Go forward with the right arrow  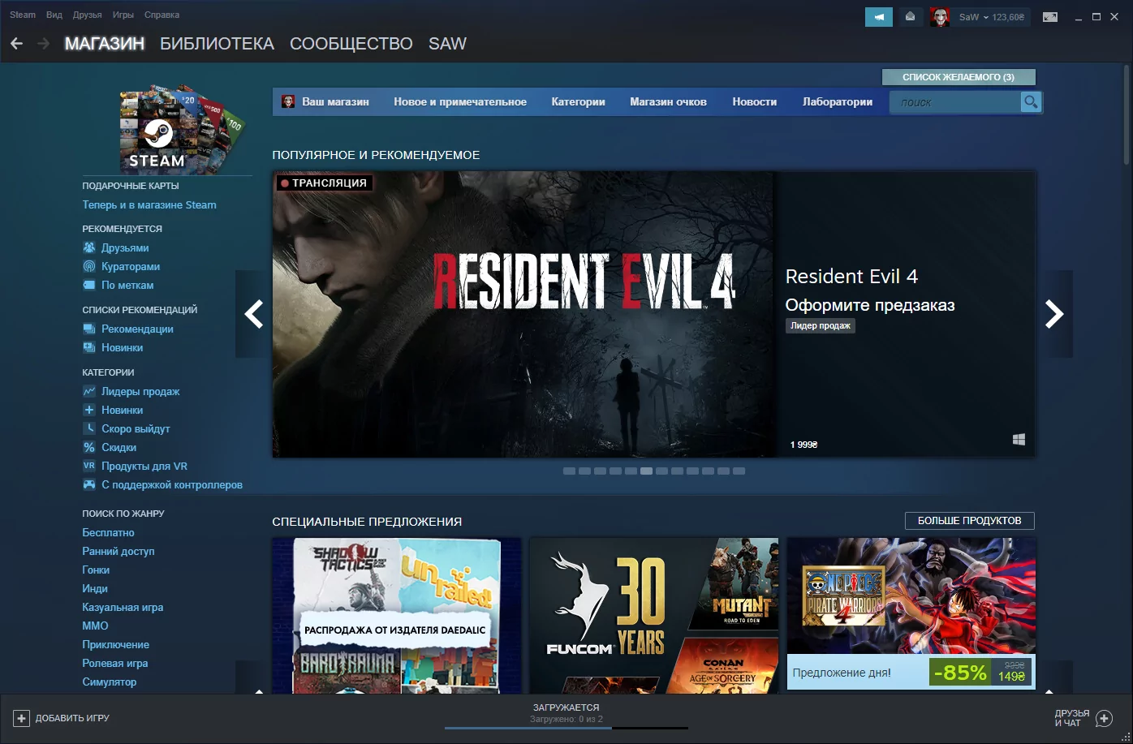43,44
